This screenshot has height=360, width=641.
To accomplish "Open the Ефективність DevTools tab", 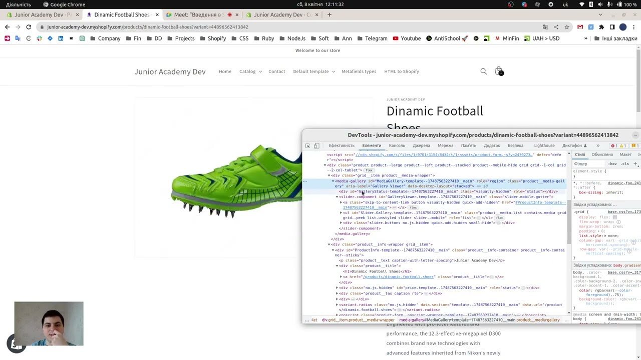I will 341,145.
